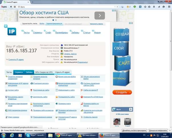Image resolution: width=172 pixels, height=138 pixels.
Task: Open Windows Start menu orb
Action: pos(3,135)
